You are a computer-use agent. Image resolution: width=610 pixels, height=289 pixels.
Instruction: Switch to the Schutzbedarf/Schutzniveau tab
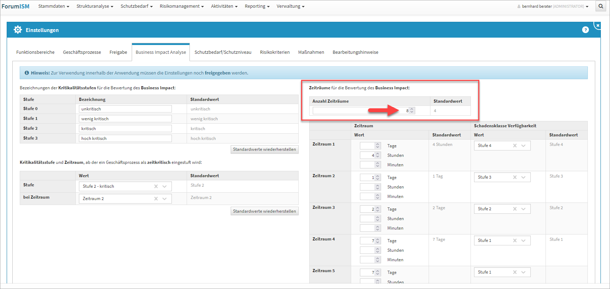pyautogui.click(x=223, y=52)
